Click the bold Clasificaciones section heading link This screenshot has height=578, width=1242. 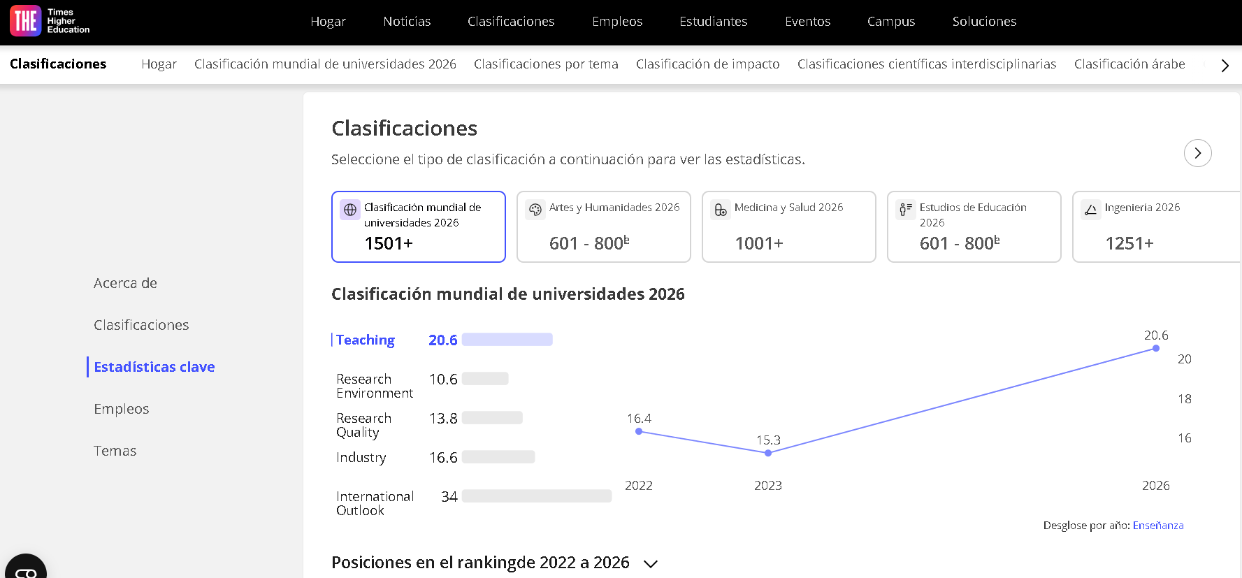(58, 64)
